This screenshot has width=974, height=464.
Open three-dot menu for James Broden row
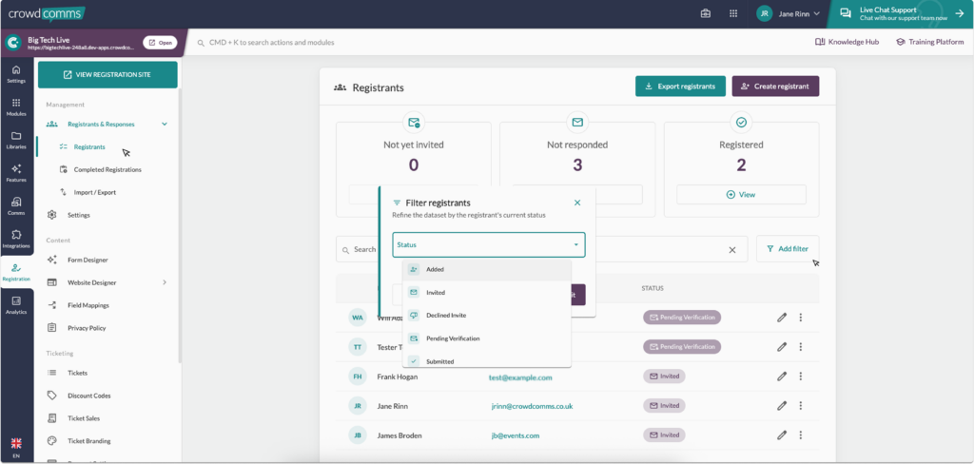(801, 435)
